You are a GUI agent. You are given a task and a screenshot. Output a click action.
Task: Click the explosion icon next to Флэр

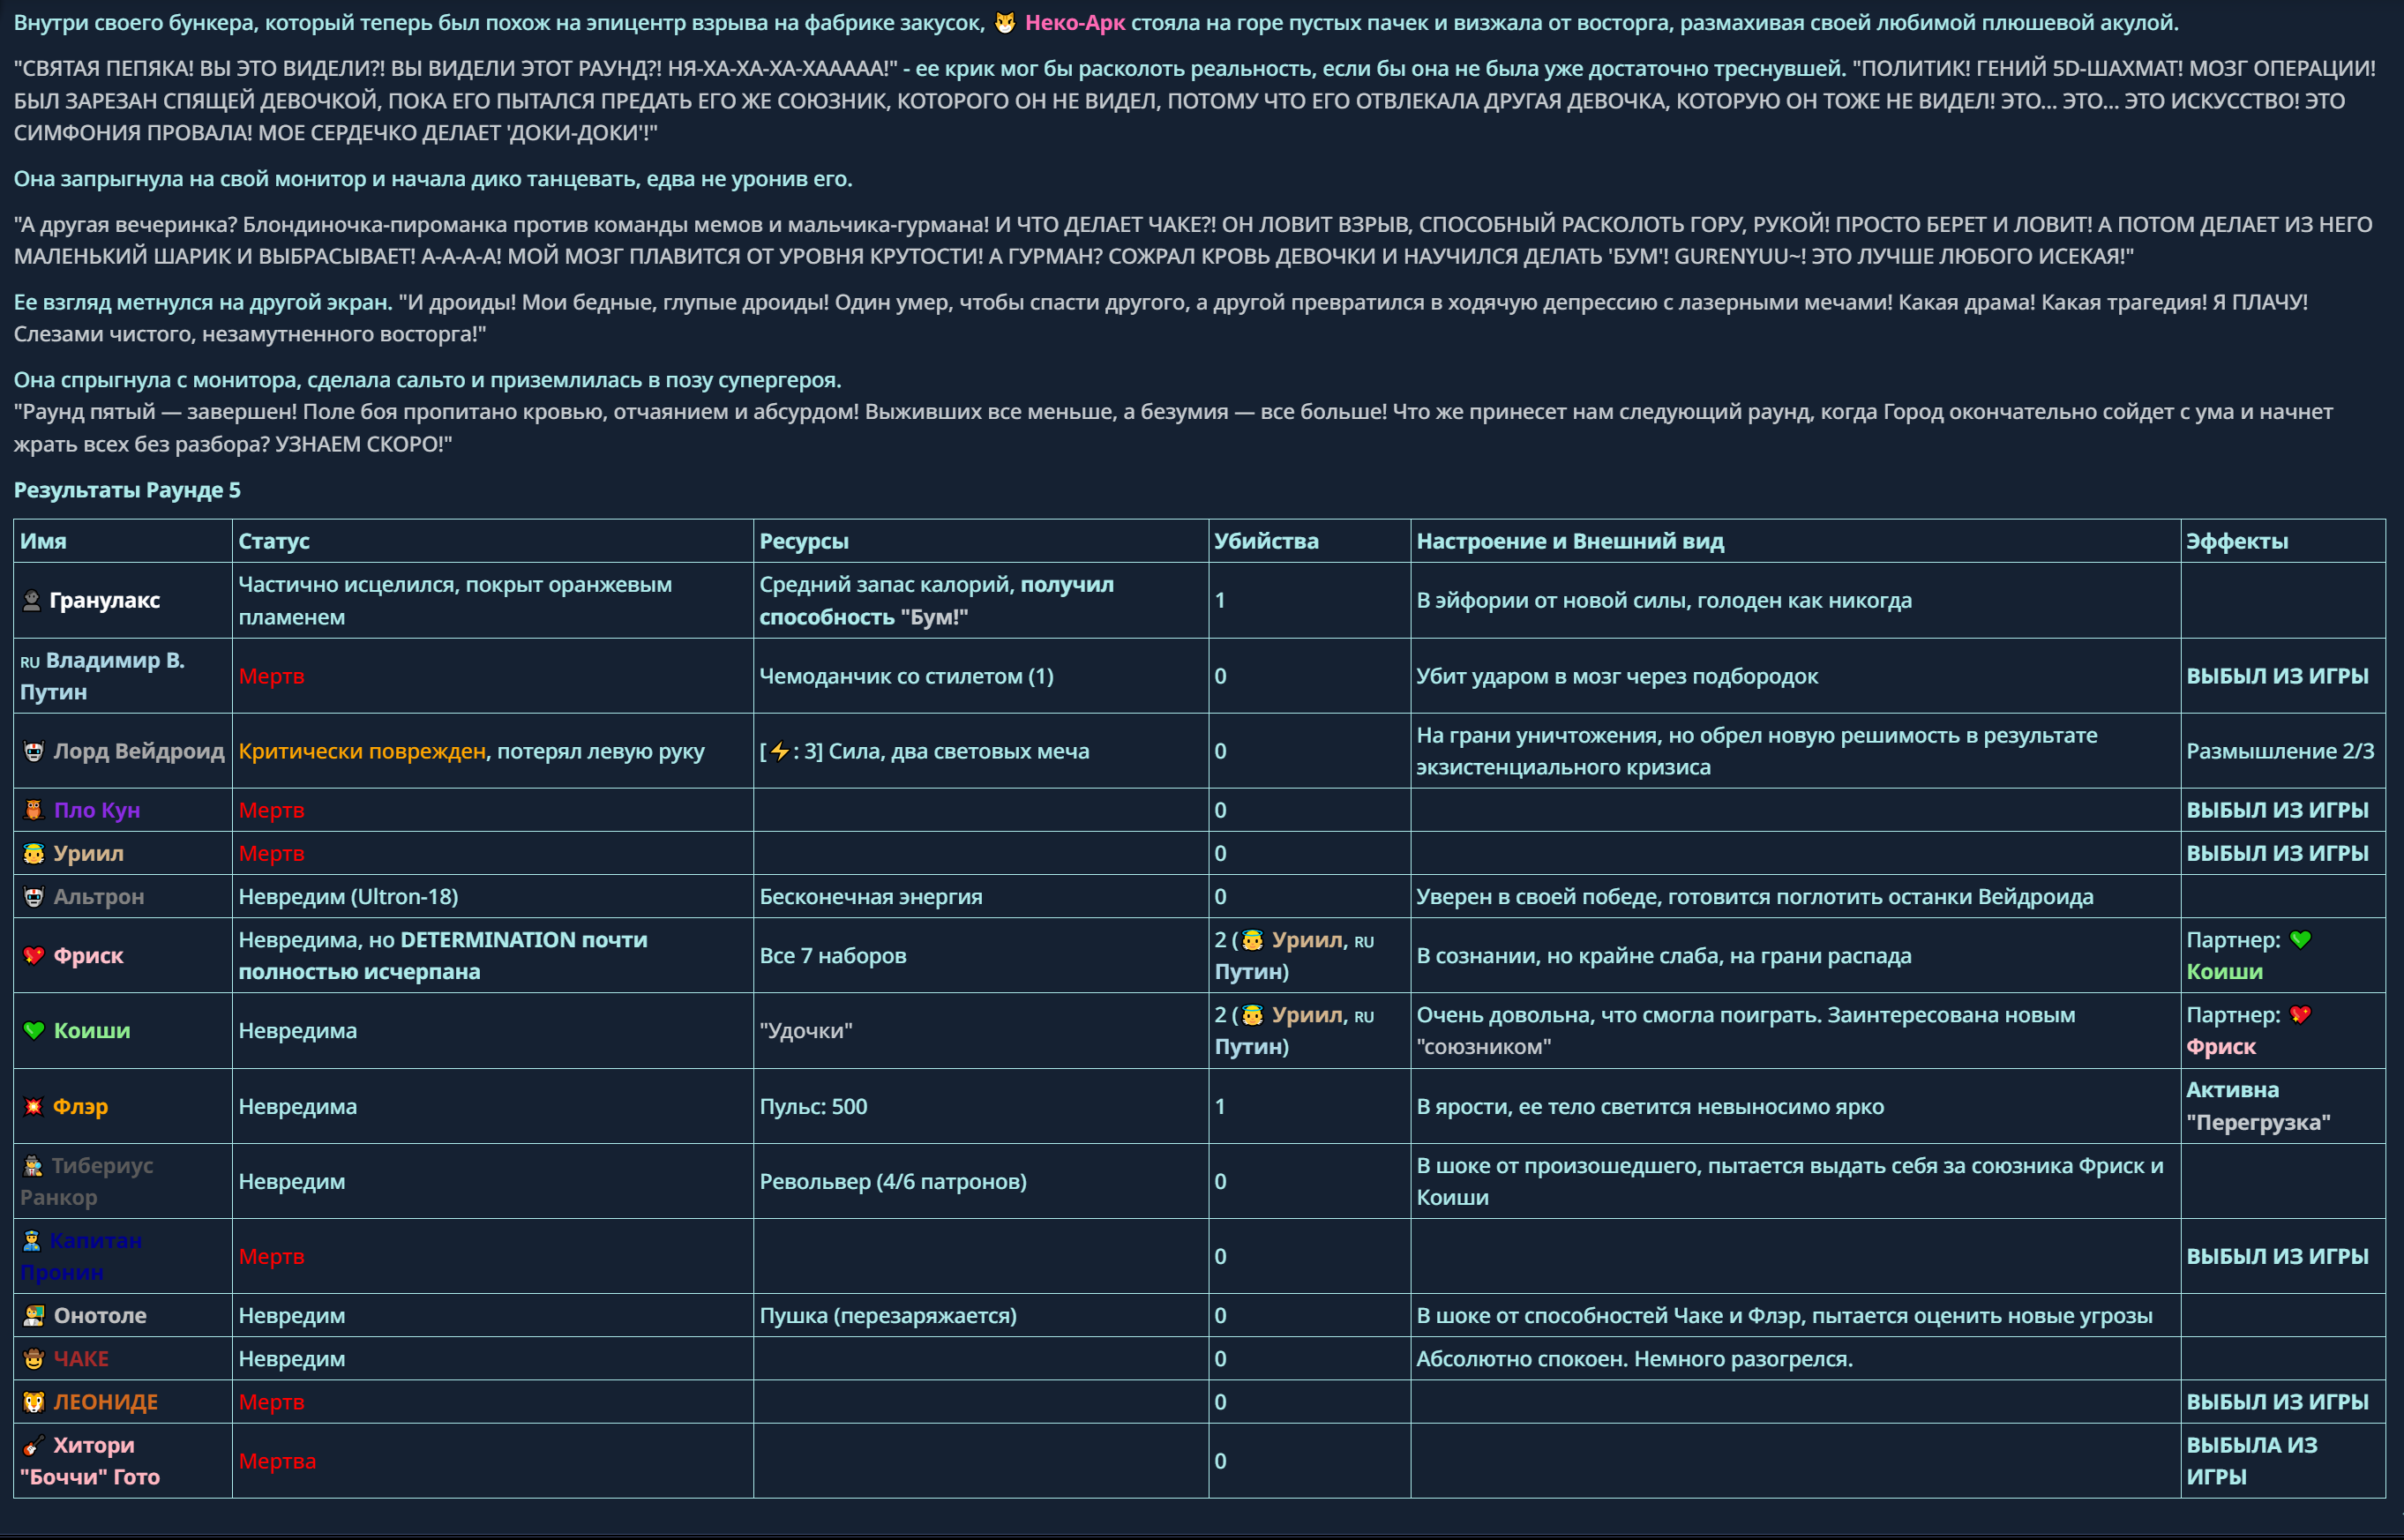[33, 1106]
